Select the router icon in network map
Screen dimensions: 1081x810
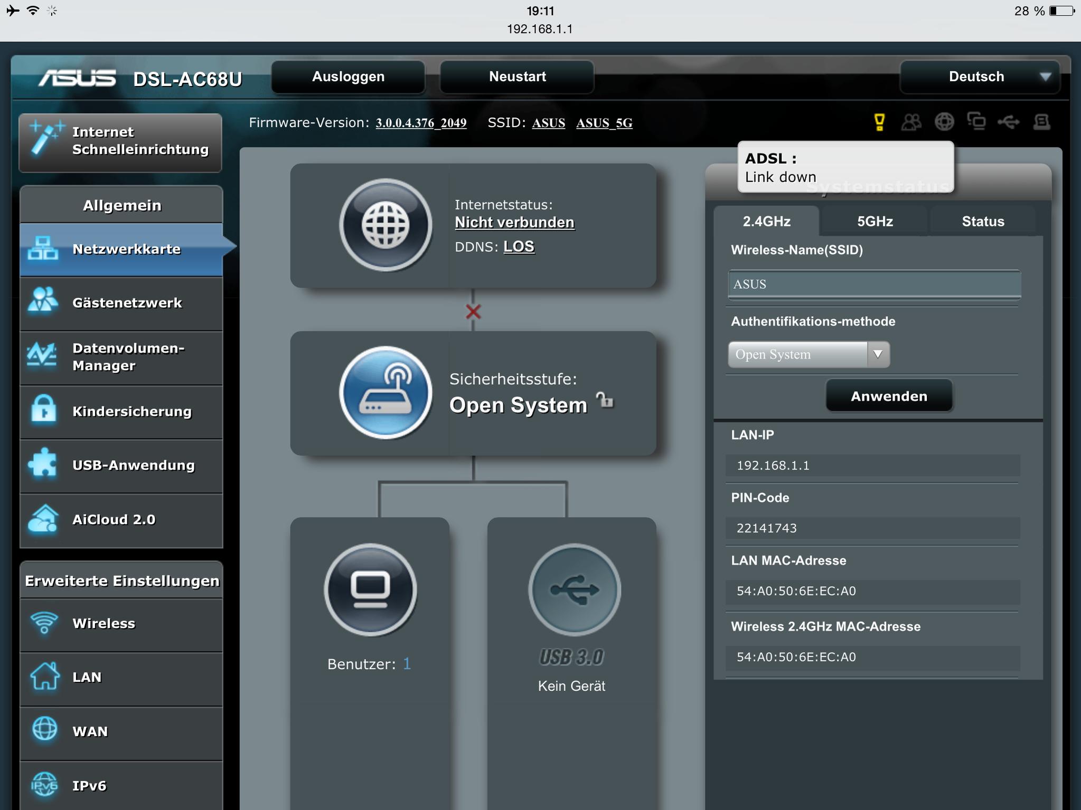(386, 393)
